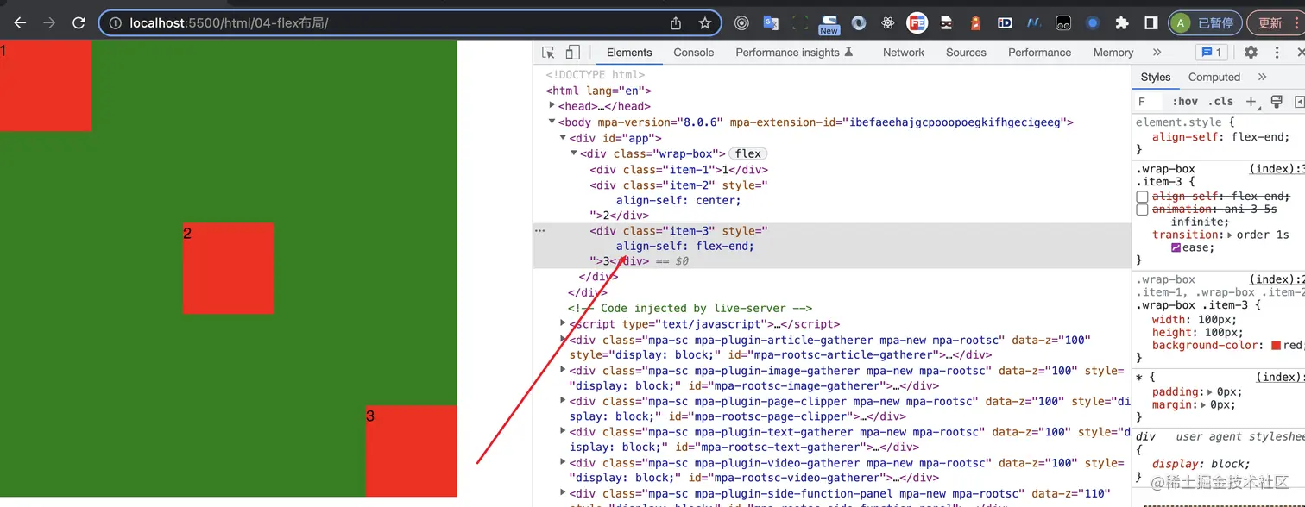Expand the margin shorthand triangle
1305x507 pixels.
[x=1203, y=405]
